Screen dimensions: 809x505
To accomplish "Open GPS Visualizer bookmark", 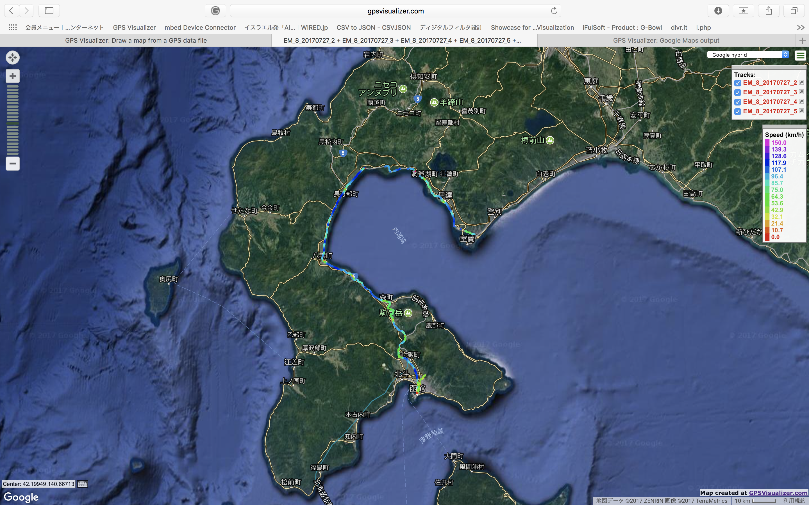I will (134, 27).
